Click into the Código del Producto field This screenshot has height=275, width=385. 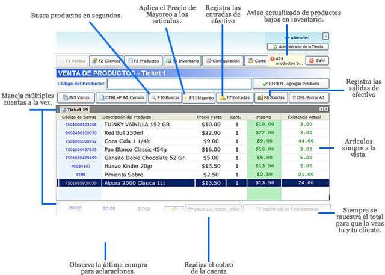pos(179,84)
